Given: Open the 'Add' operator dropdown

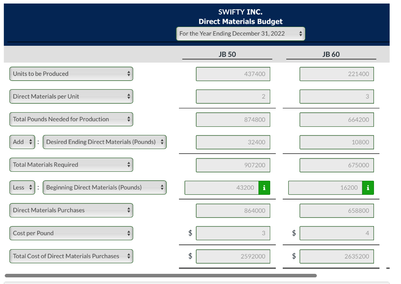Looking at the screenshot, I should 22,142.
